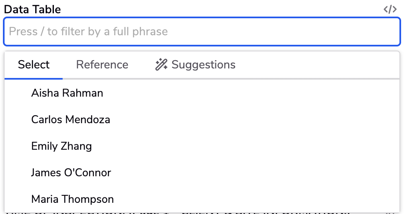The width and height of the screenshot is (404, 214).
Task: Click the empty area right of Emily Zhang row
Action: pyautogui.click(x=245, y=146)
